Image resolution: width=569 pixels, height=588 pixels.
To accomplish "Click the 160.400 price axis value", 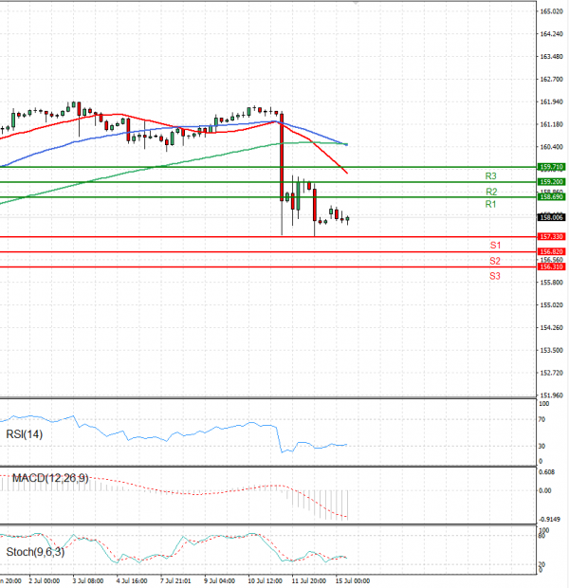I will 551,147.
